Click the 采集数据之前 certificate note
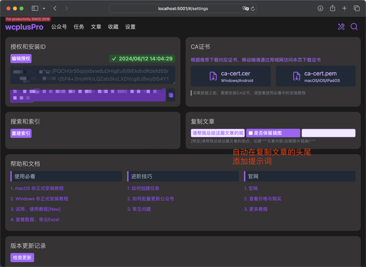The image size is (366, 267). (249, 93)
